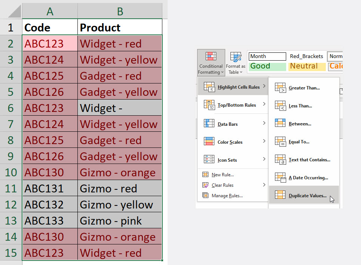
Task: Pick the A Date Occurring icon
Action: [x=280, y=177]
